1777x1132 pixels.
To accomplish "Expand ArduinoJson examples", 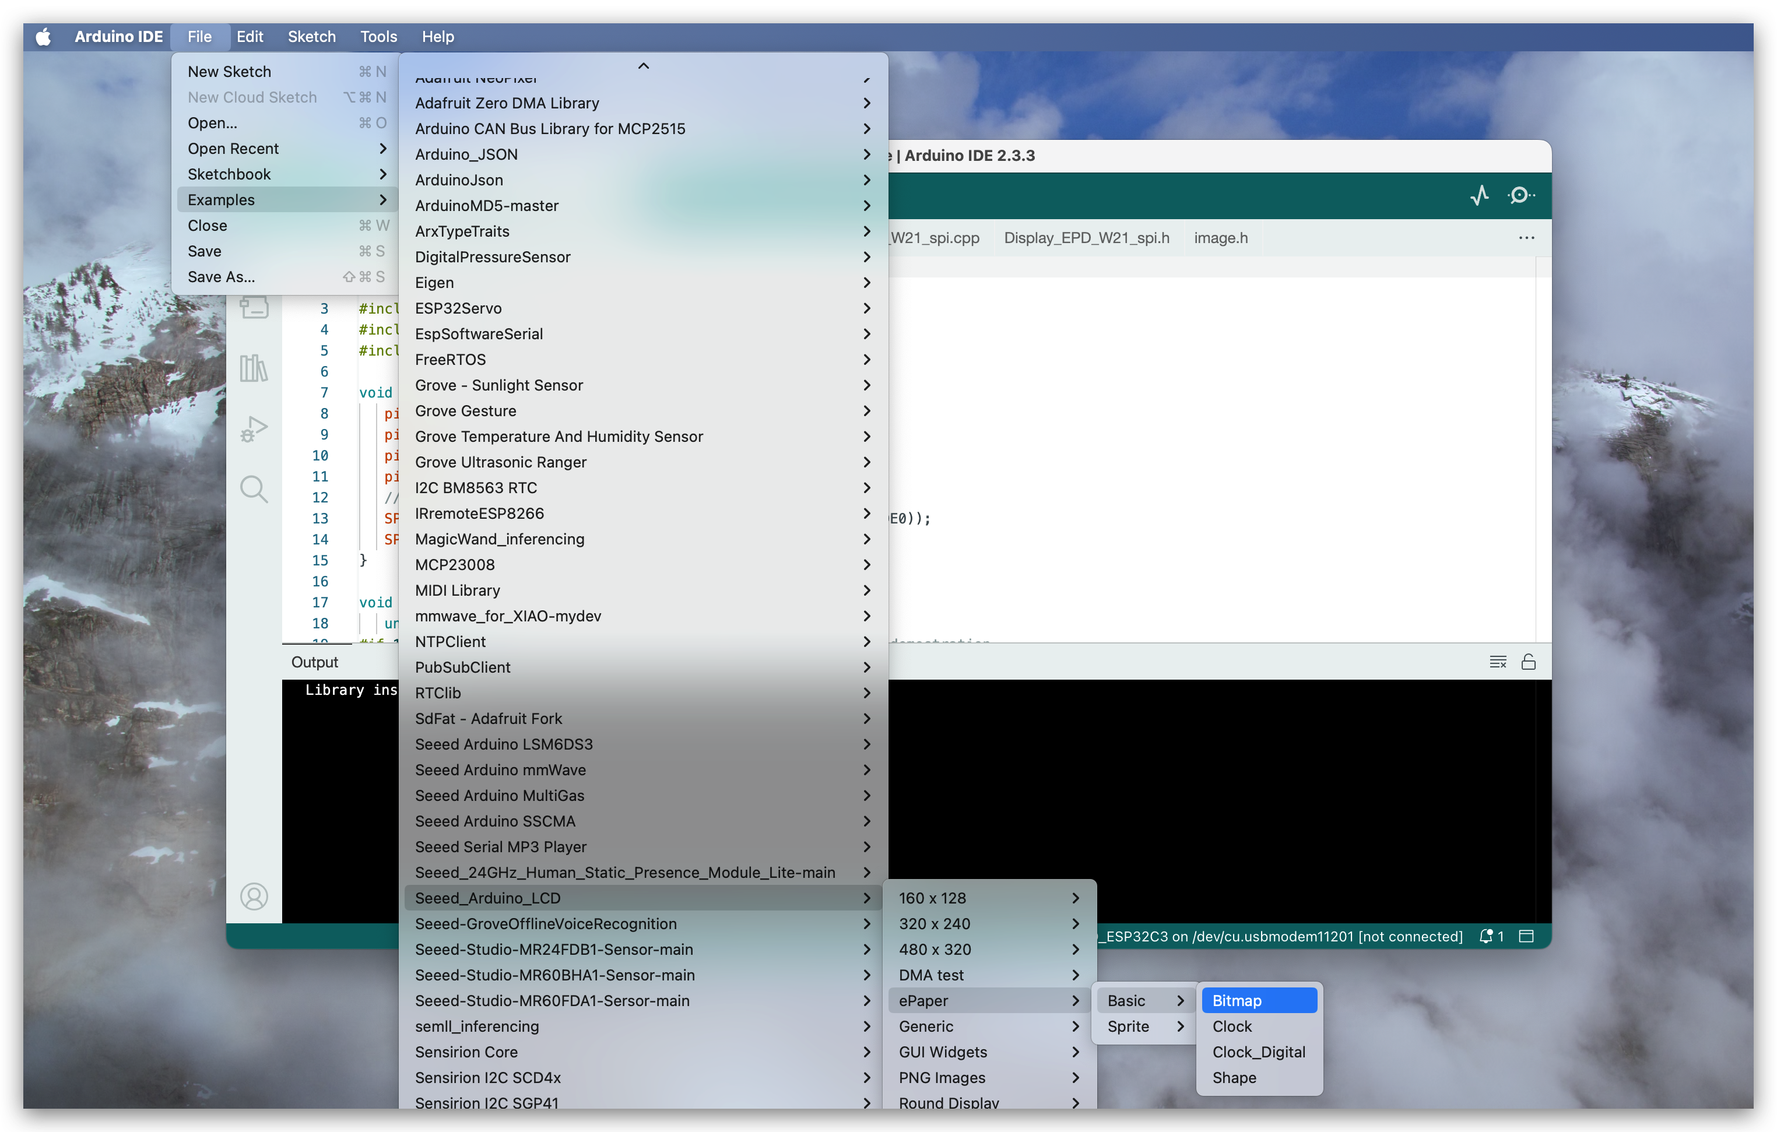I will coord(642,180).
